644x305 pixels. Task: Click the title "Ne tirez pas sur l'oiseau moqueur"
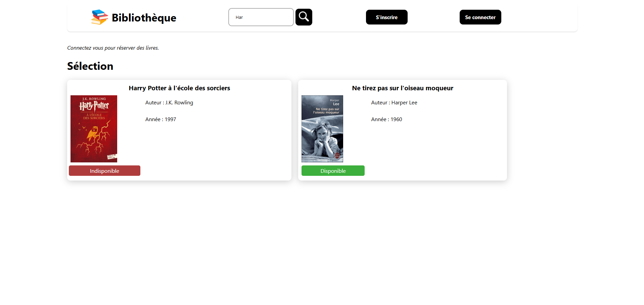(402, 88)
